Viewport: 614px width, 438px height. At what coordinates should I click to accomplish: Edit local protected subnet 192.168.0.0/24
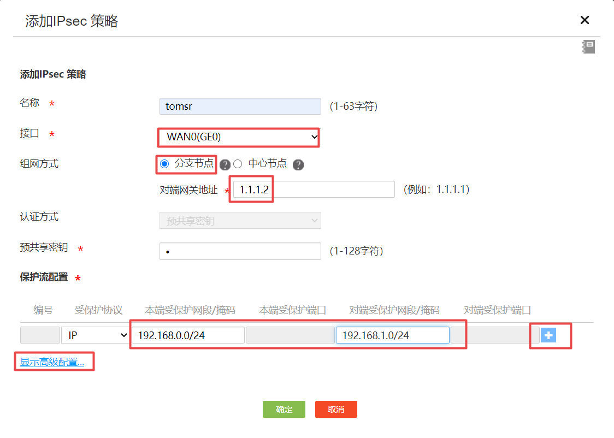(187, 335)
